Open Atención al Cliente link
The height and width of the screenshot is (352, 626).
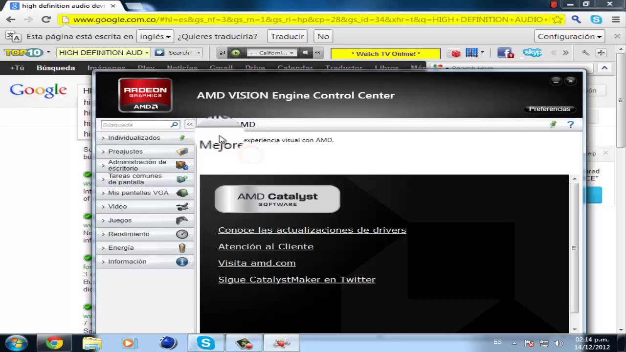coord(266,246)
